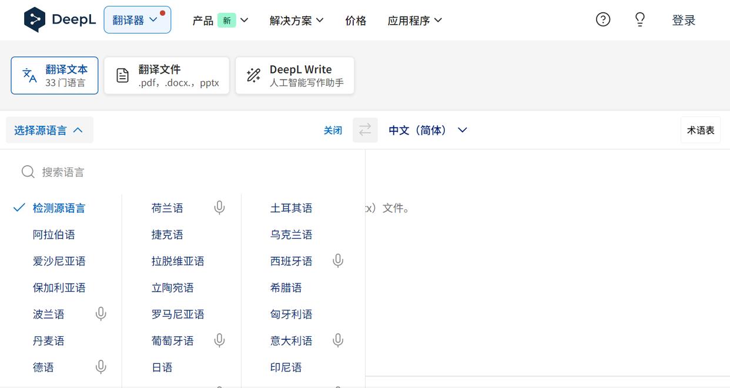The width and height of the screenshot is (730, 388).
Task: Select 波兰语 from the language list
Action: click(x=48, y=314)
